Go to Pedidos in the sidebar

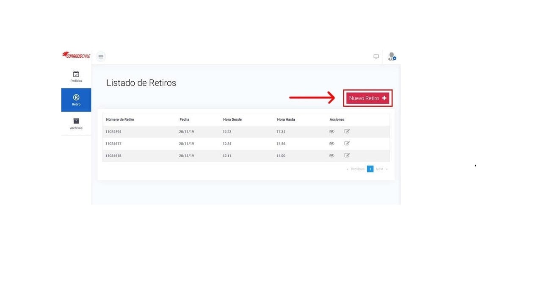point(76,76)
